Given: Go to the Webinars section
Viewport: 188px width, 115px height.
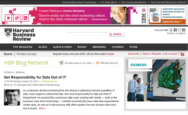Looking at the screenshot, I should pos(99,47).
